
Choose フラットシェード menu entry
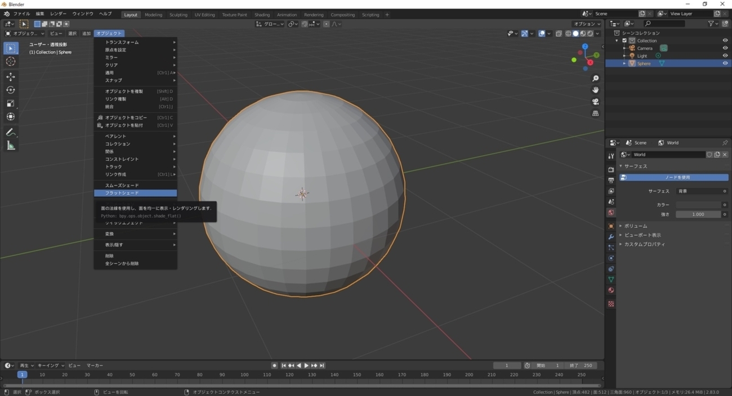tap(135, 193)
